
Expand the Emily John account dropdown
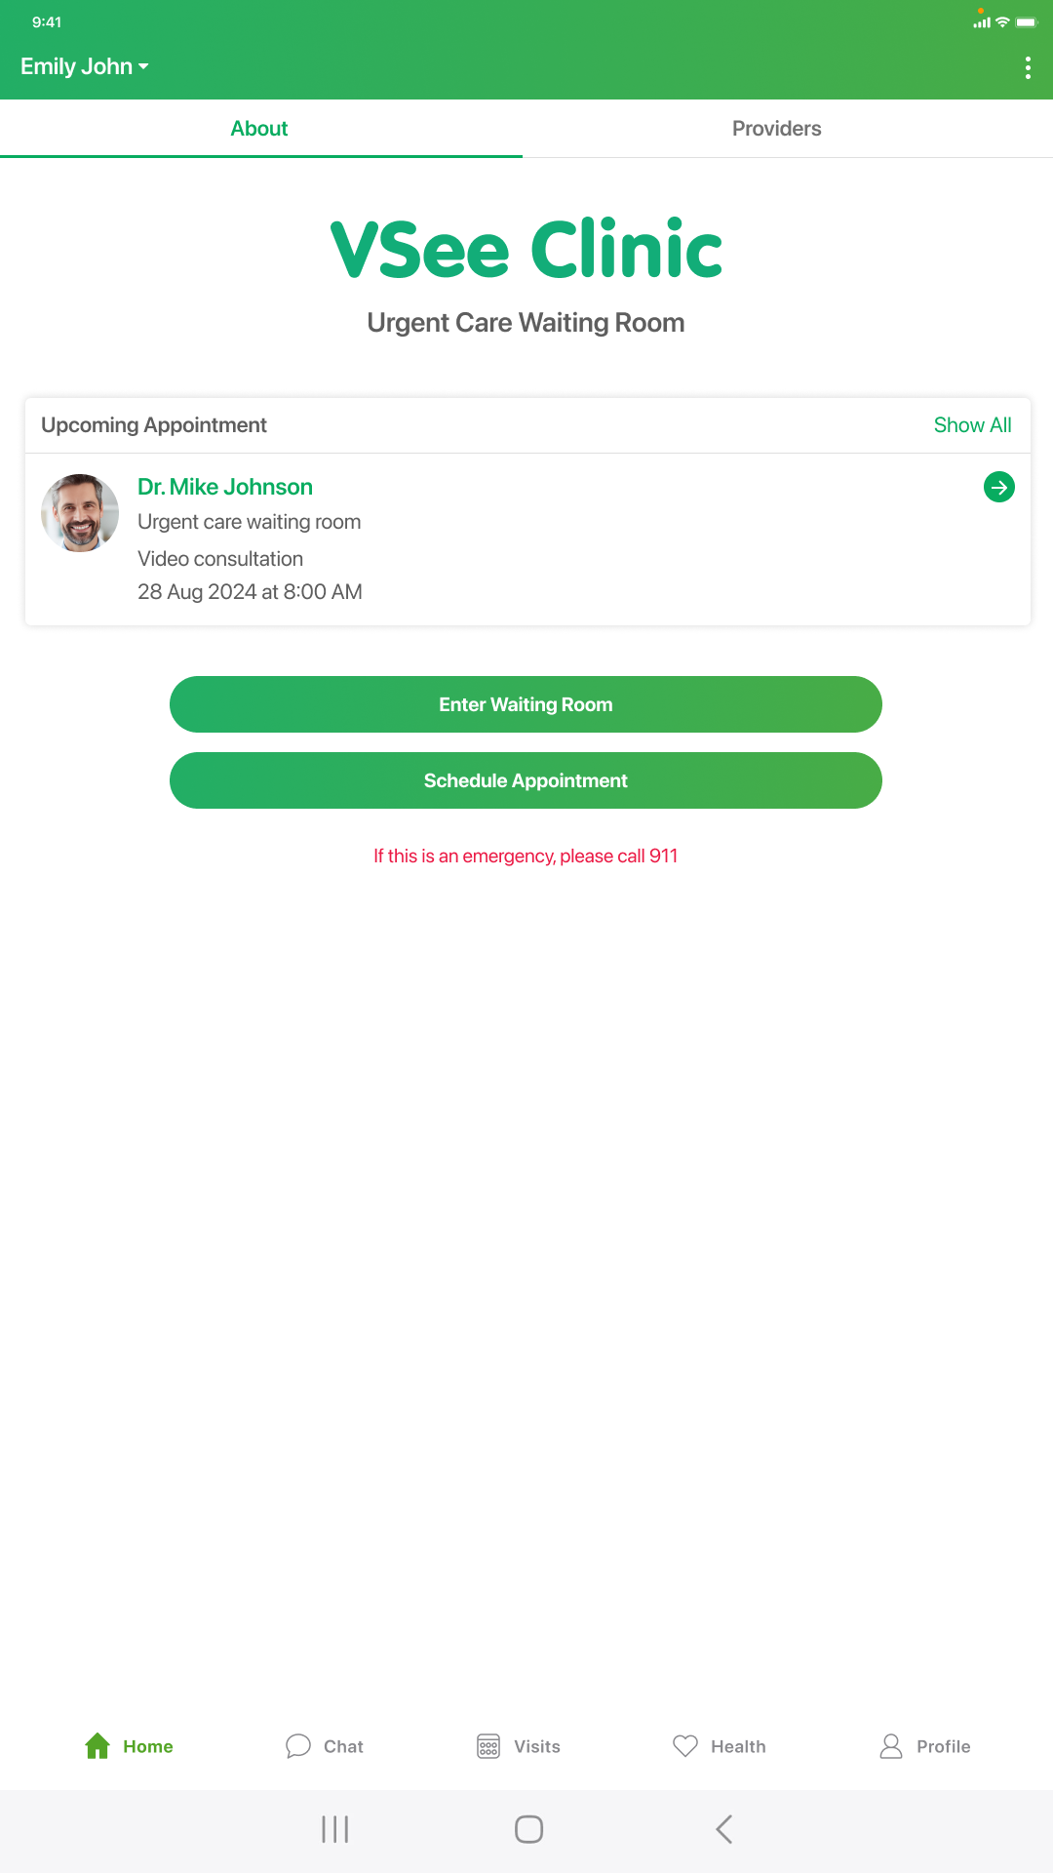[85, 66]
